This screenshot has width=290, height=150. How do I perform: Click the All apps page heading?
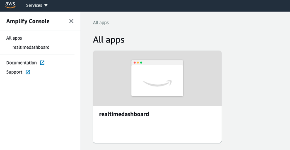point(109,40)
